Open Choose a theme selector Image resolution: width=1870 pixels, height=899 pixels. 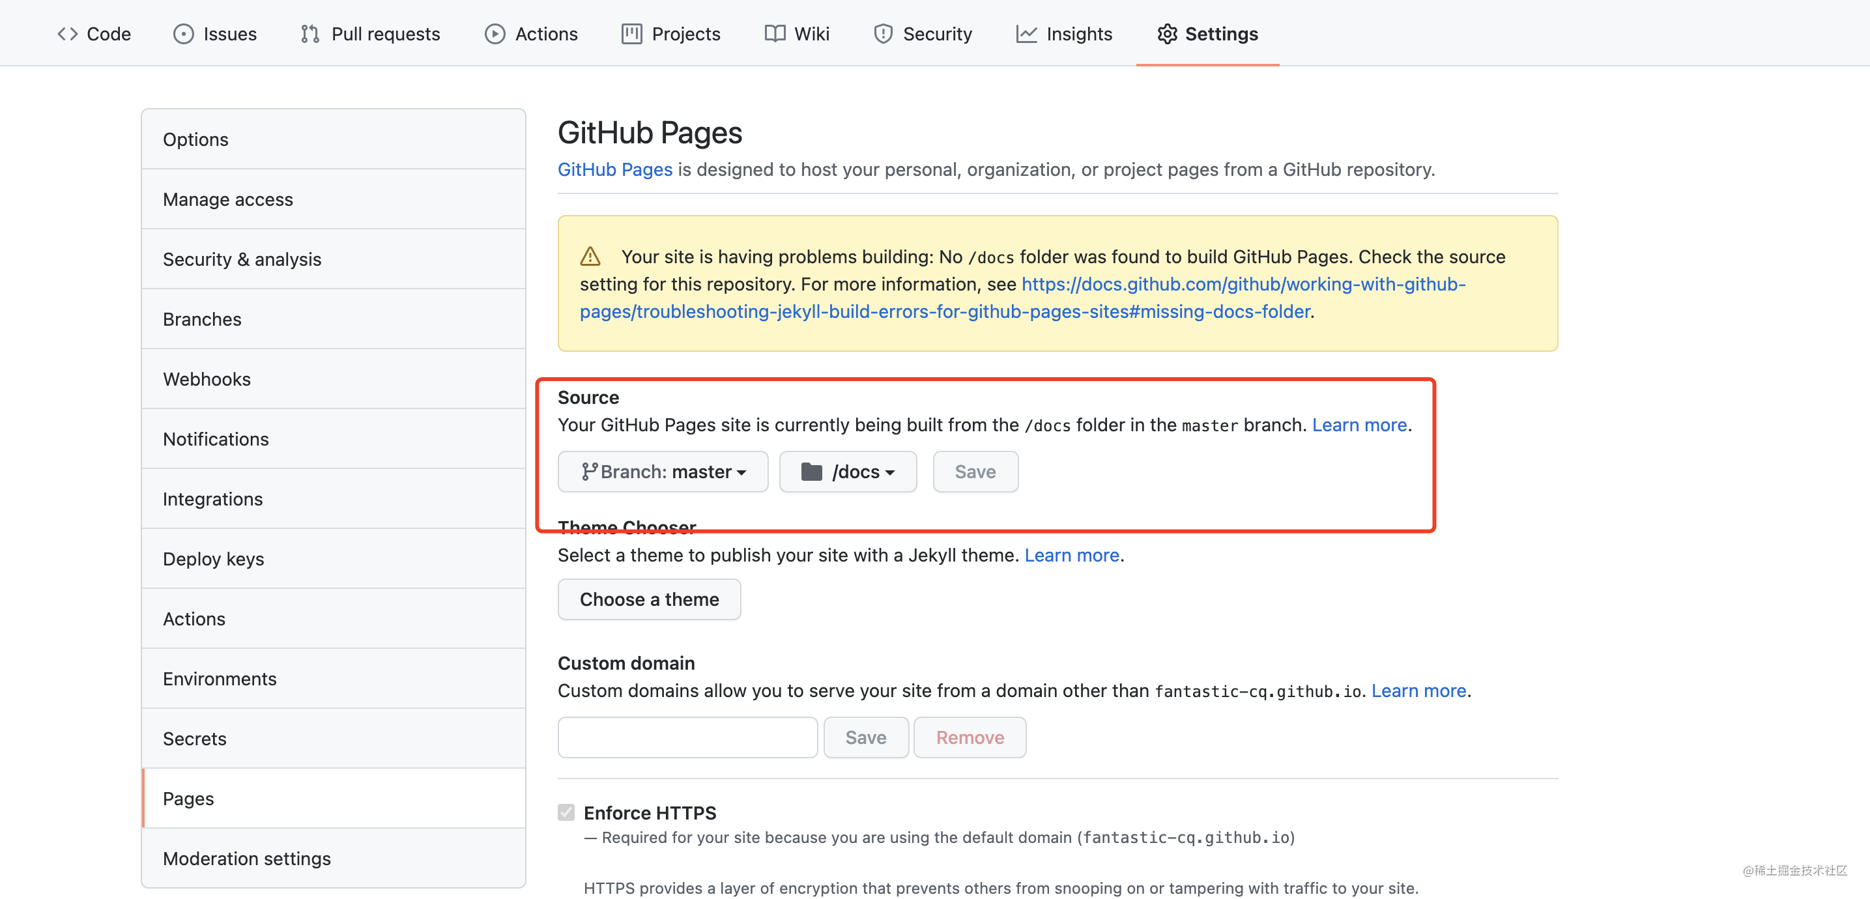(x=649, y=599)
